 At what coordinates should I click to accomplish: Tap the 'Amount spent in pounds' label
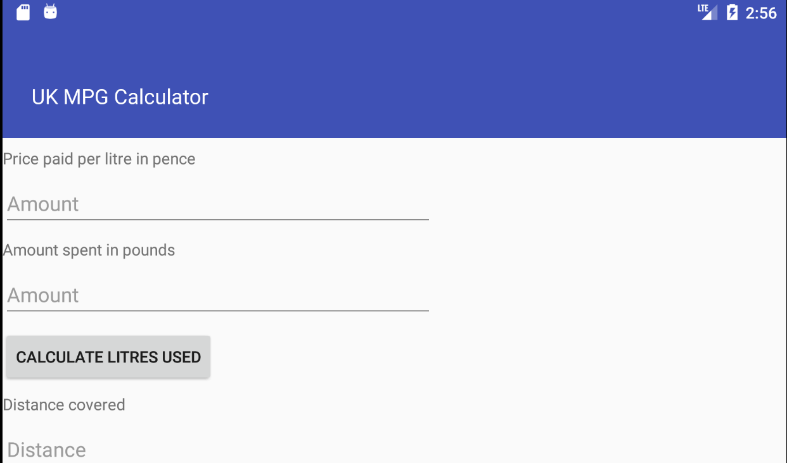[x=89, y=250]
